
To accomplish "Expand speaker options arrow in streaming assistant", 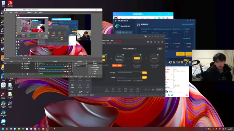I will click(140, 89).
